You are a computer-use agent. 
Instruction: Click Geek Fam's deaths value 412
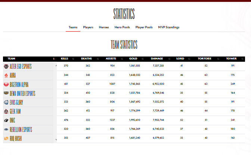coord(88,111)
